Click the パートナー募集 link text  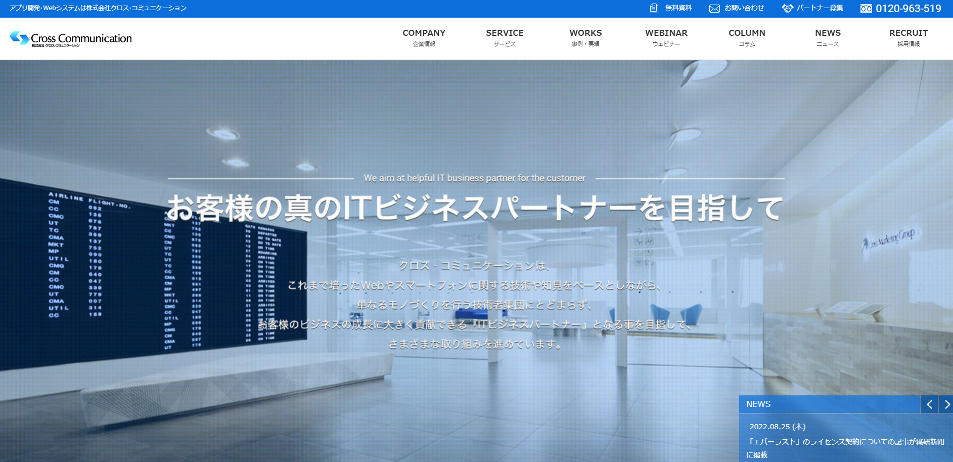(820, 8)
